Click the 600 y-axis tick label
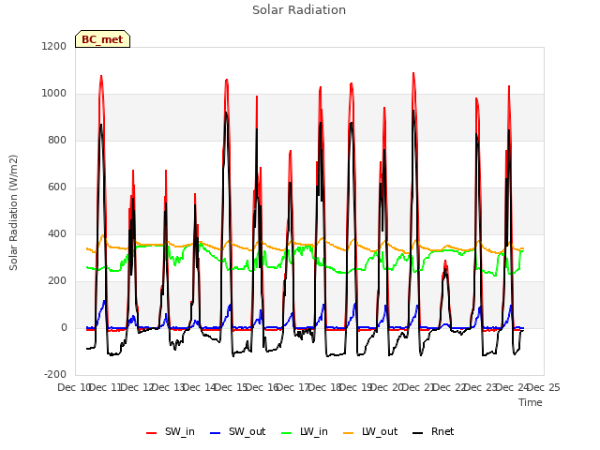The image size is (600, 450). pyautogui.click(x=57, y=187)
